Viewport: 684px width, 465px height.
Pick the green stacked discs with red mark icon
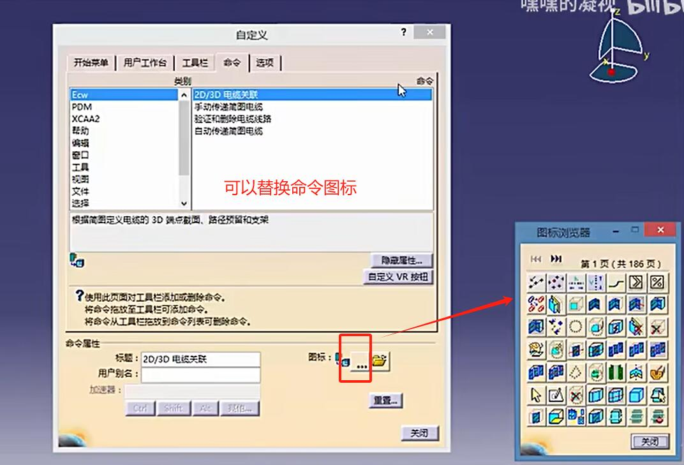(657, 417)
